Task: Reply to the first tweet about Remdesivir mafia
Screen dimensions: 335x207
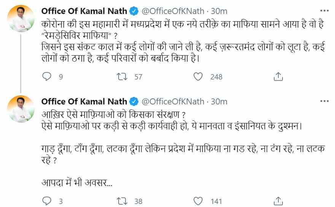Action: click(46, 77)
